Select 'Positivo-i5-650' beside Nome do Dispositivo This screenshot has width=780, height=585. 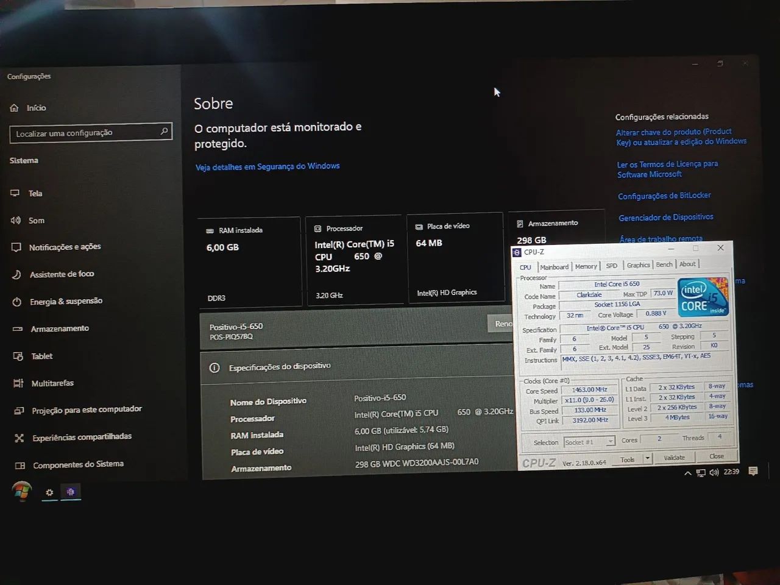380,398
